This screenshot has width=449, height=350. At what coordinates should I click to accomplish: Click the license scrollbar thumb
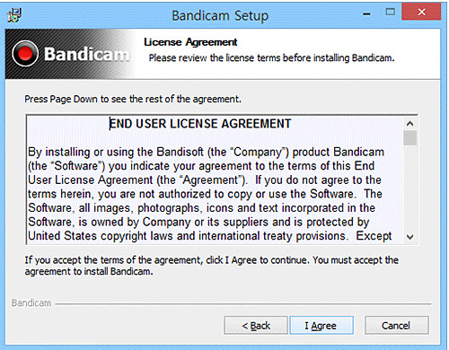[409, 137]
